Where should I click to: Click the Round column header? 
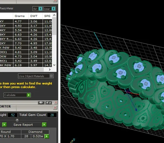click(10, 132)
